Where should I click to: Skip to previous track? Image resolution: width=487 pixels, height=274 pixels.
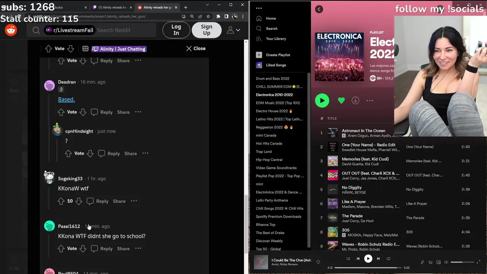[358, 259]
